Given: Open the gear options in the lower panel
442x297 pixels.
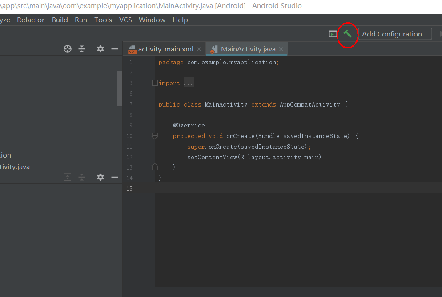Looking at the screenshot, I should 100,177.
